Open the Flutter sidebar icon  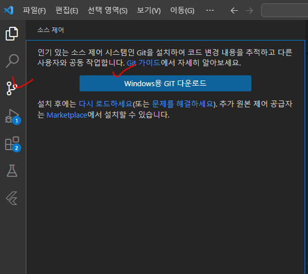12,198
